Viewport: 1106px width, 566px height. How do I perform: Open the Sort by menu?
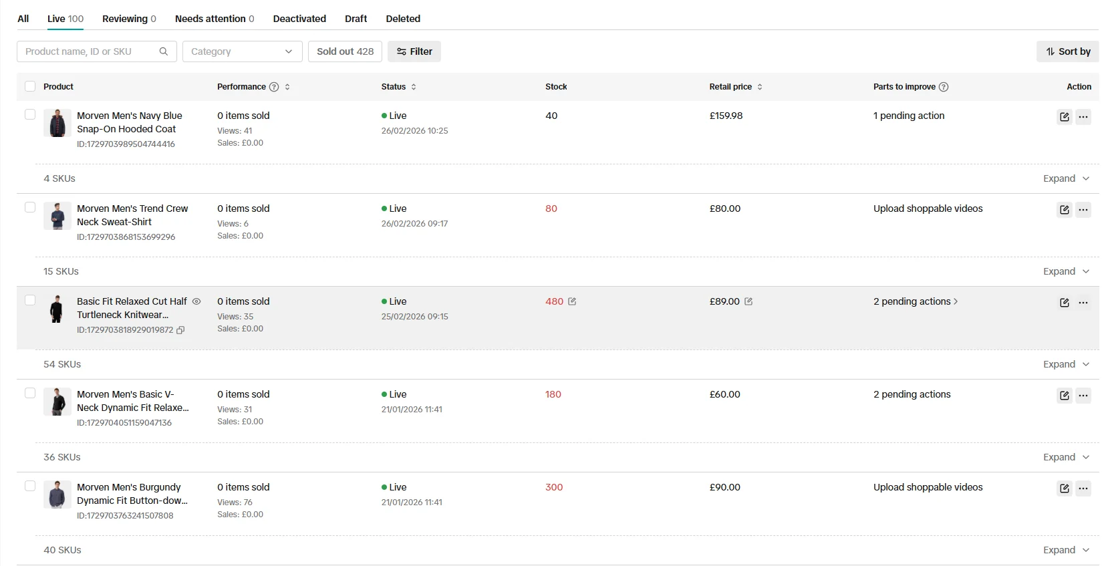(1068, 51)
